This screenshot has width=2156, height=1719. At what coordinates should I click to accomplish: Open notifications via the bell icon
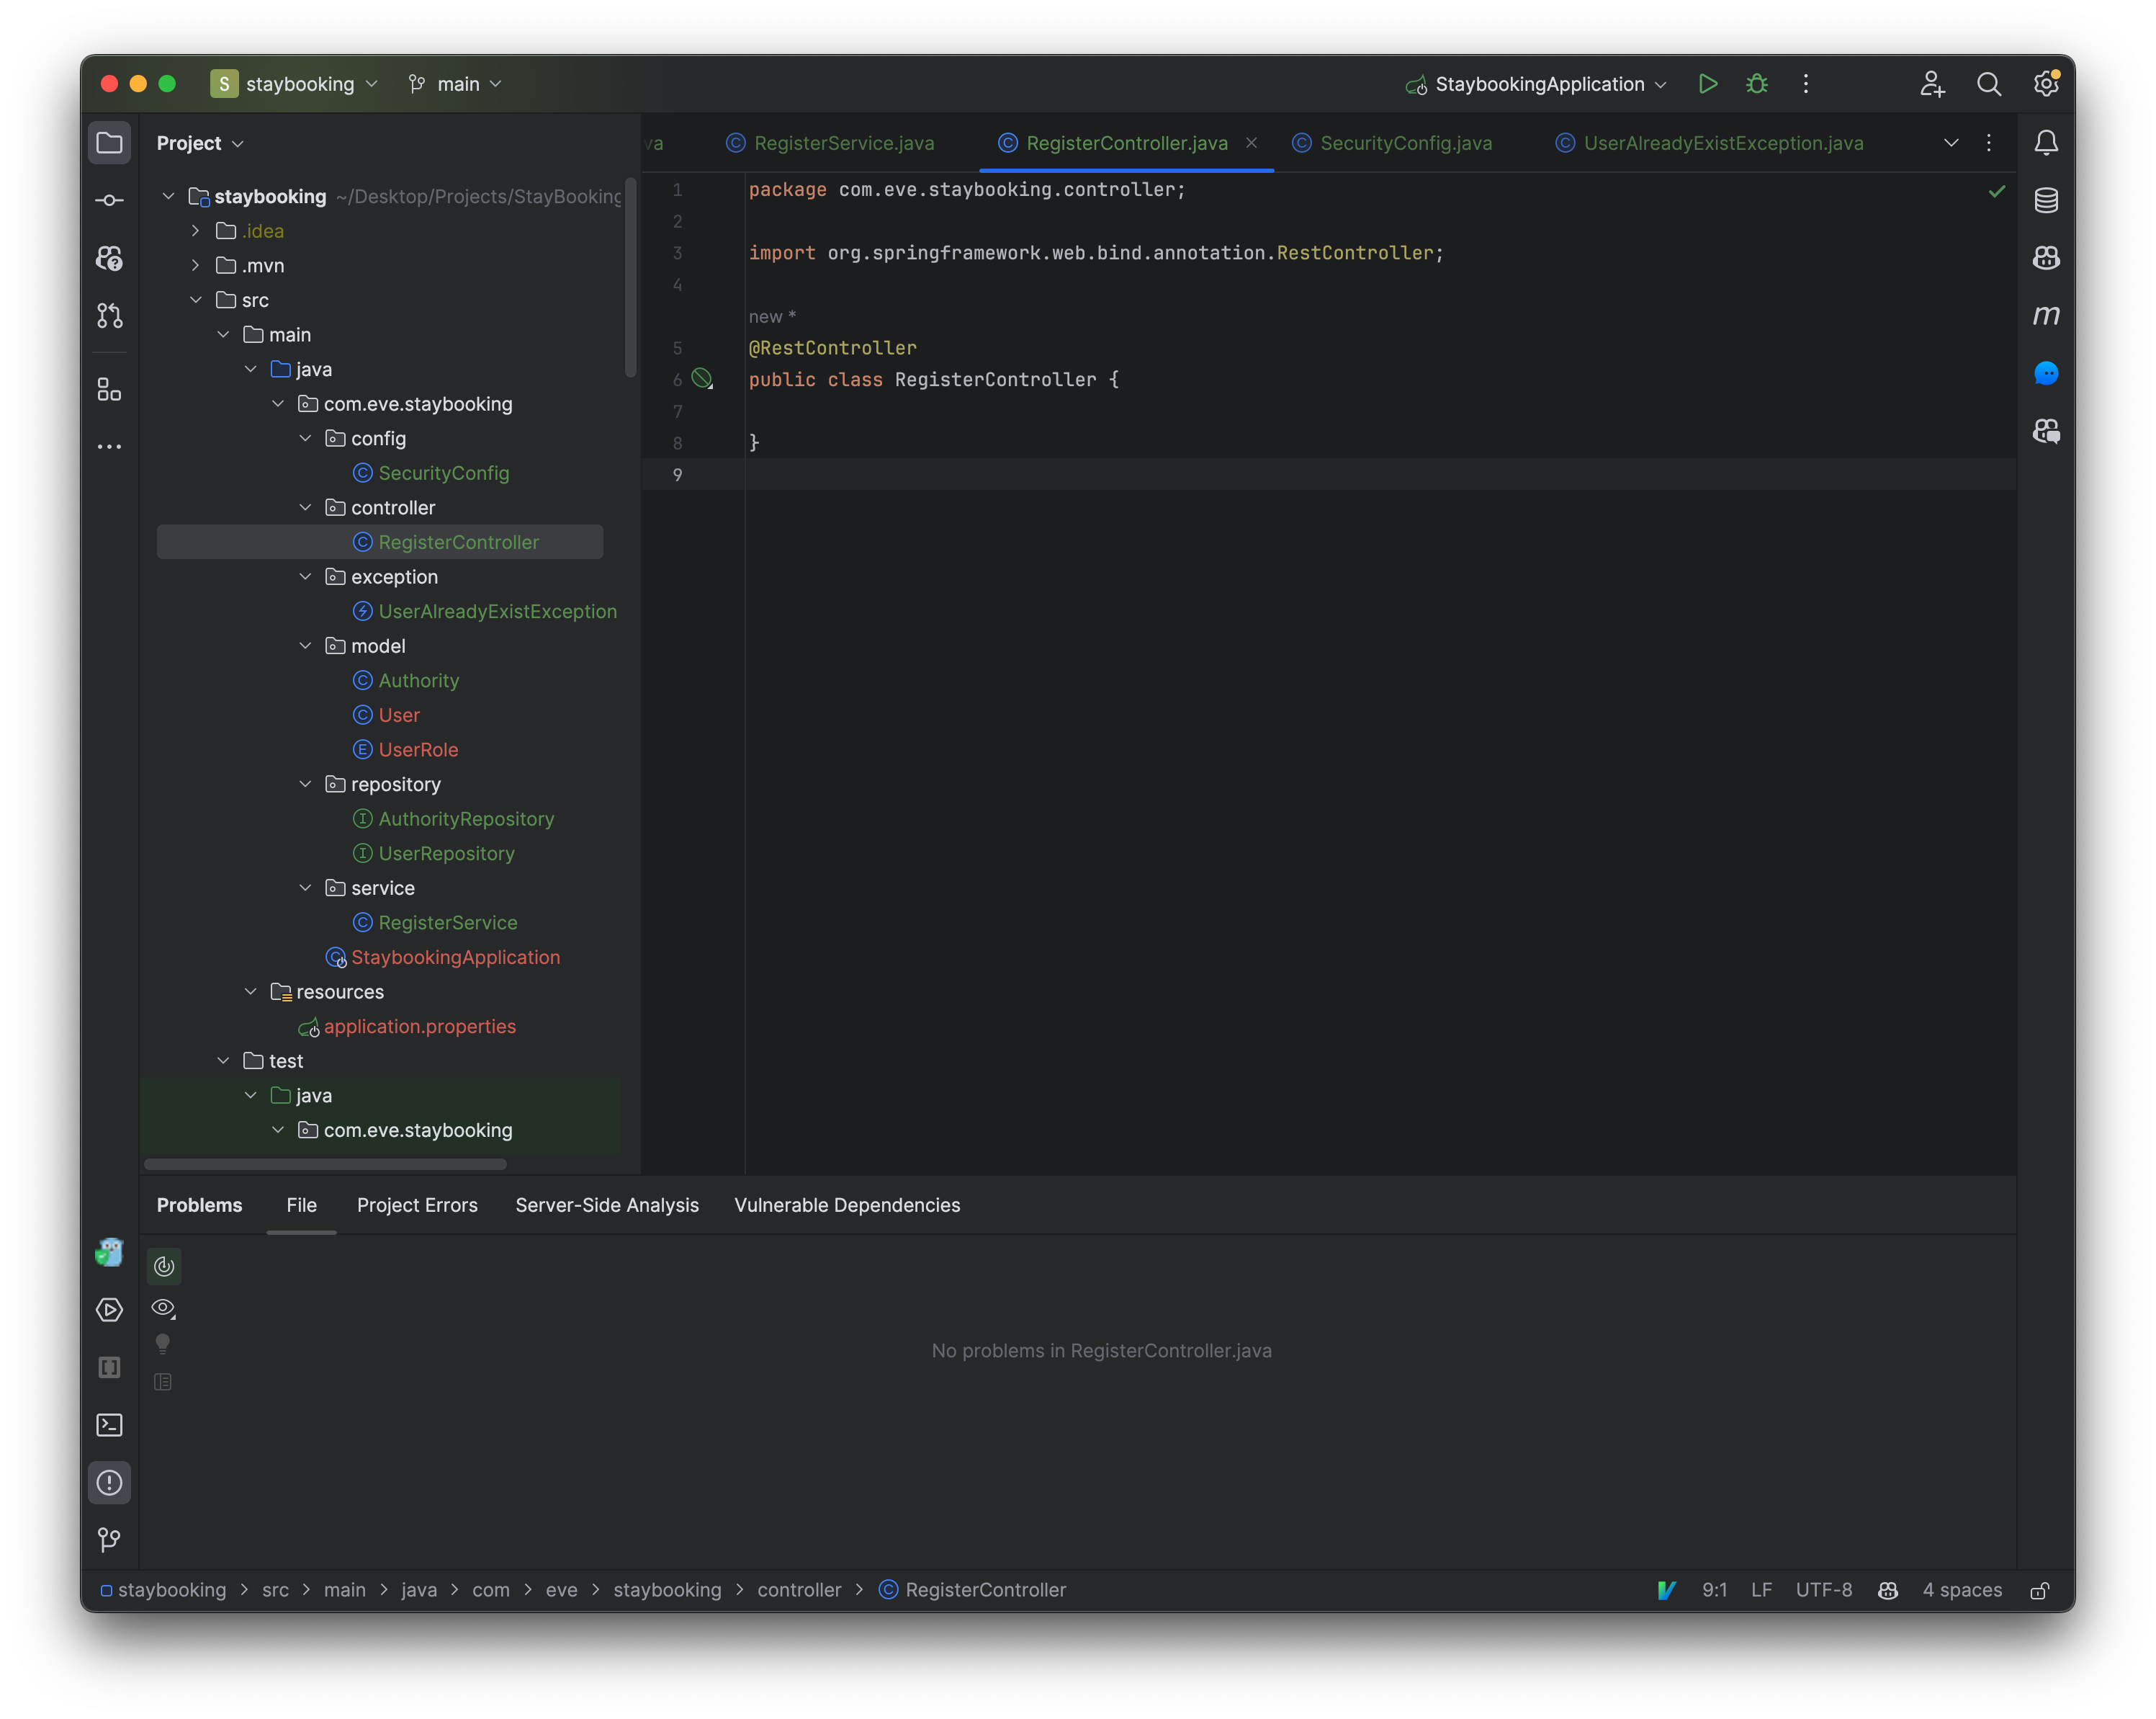pos(2046,142)
